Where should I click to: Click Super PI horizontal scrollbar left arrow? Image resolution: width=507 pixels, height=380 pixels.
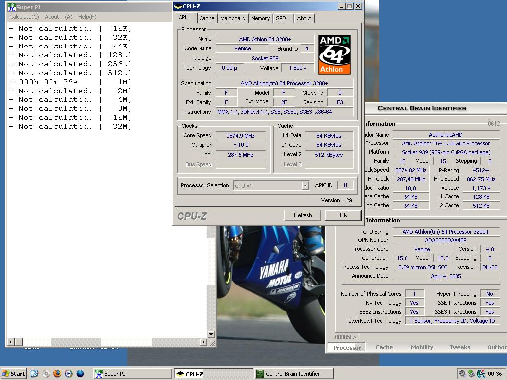coord(11,342)
